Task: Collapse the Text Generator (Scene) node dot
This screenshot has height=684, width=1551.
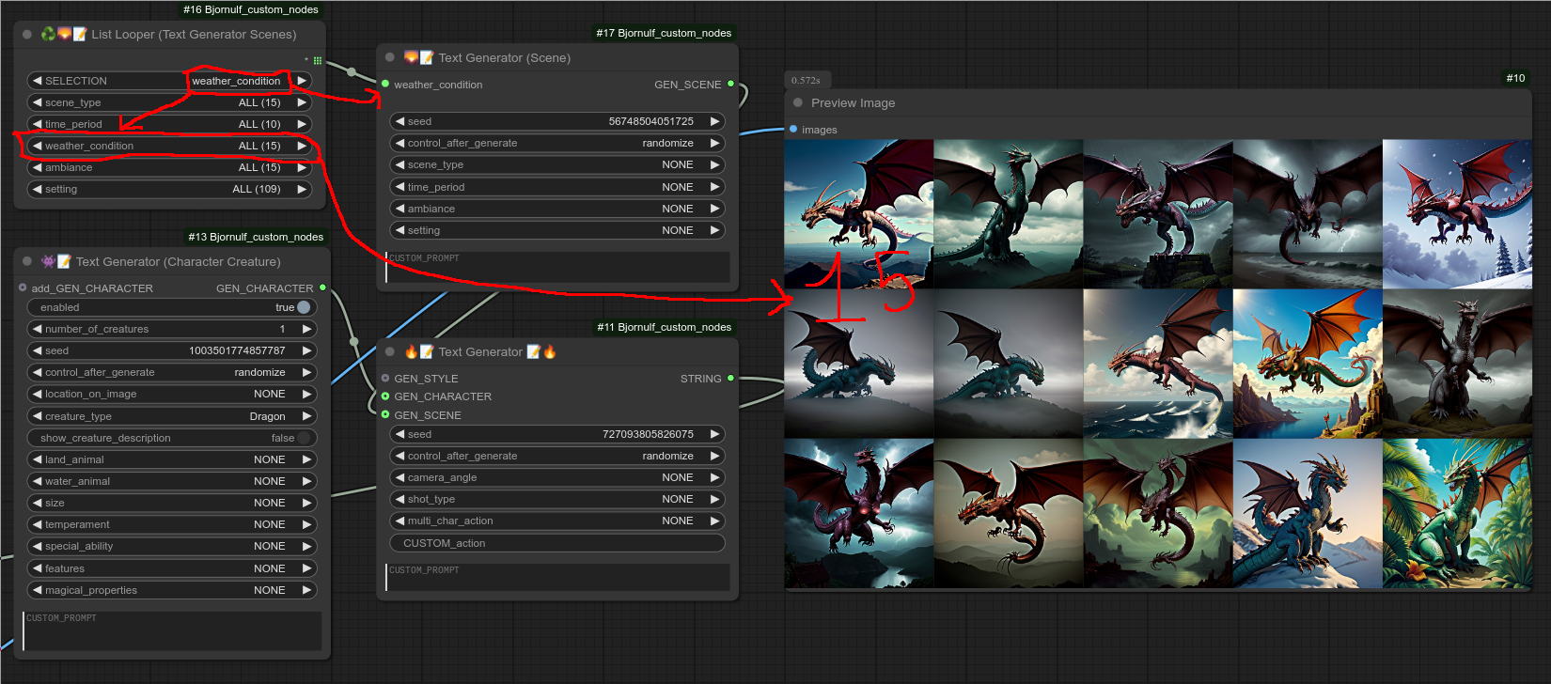Action: (x=390, y=57)
